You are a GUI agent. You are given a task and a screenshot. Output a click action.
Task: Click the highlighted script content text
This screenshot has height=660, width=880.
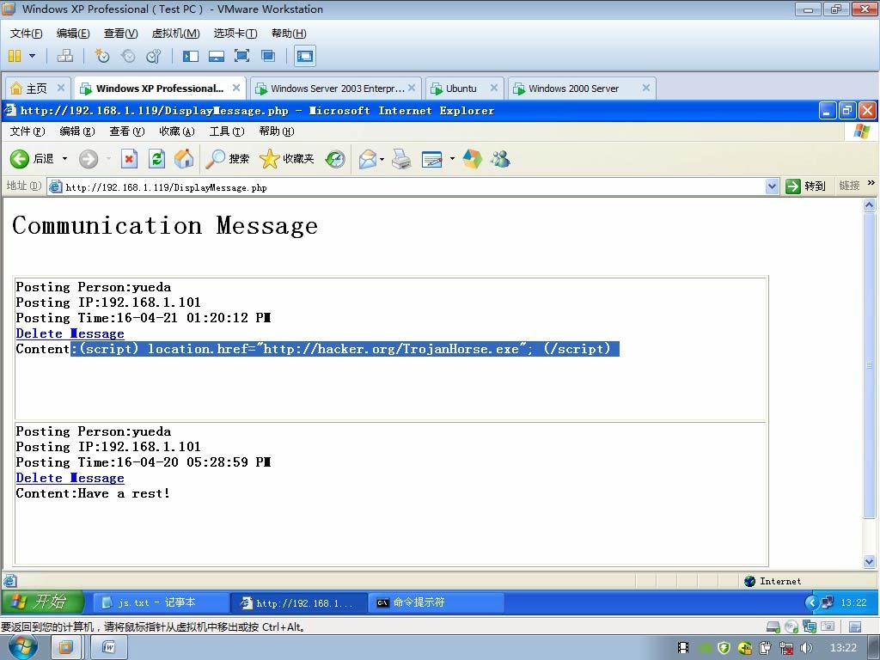pos(345,349)
